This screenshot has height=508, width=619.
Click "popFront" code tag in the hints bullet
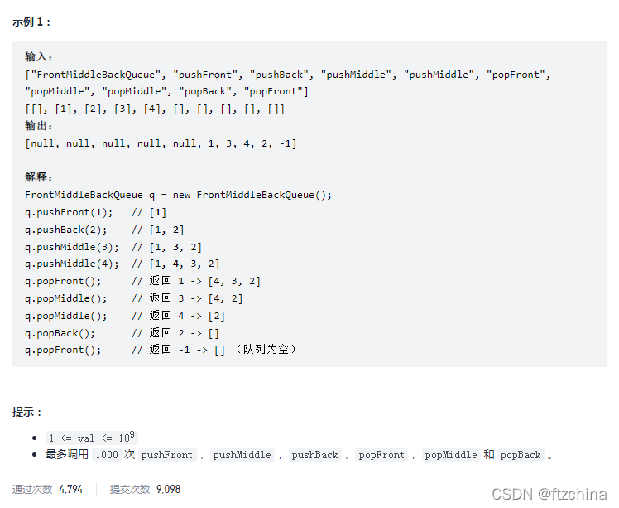[x=381, y=455]
